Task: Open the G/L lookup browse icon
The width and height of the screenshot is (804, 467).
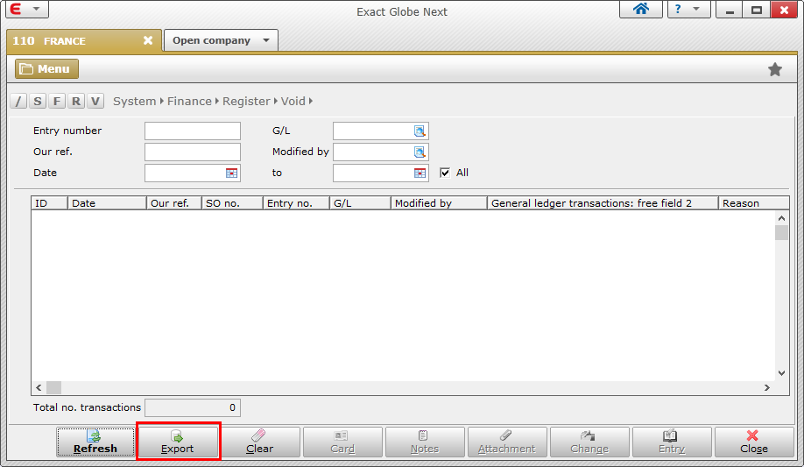Action: click(x=420, y=131)
